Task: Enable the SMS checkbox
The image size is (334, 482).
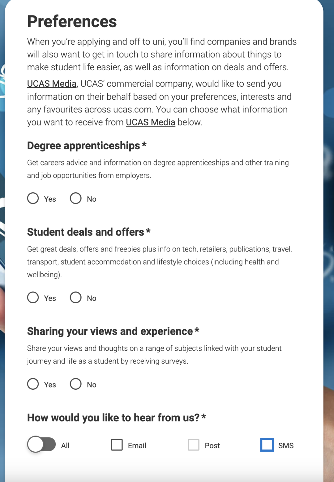Action: click(267, 445)
